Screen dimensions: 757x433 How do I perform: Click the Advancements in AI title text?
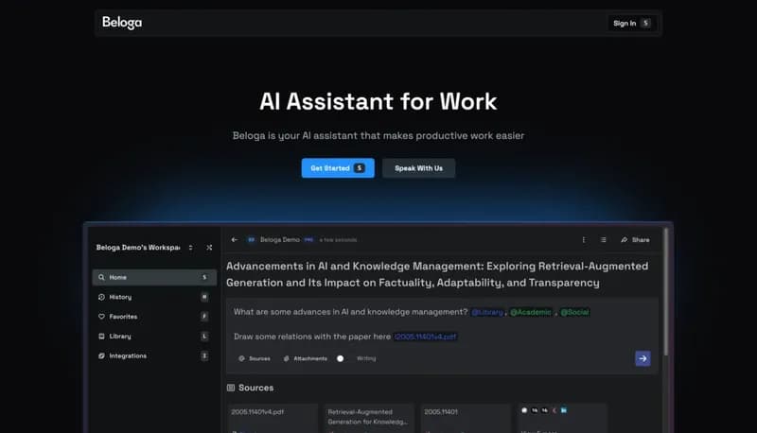[437, 274]
